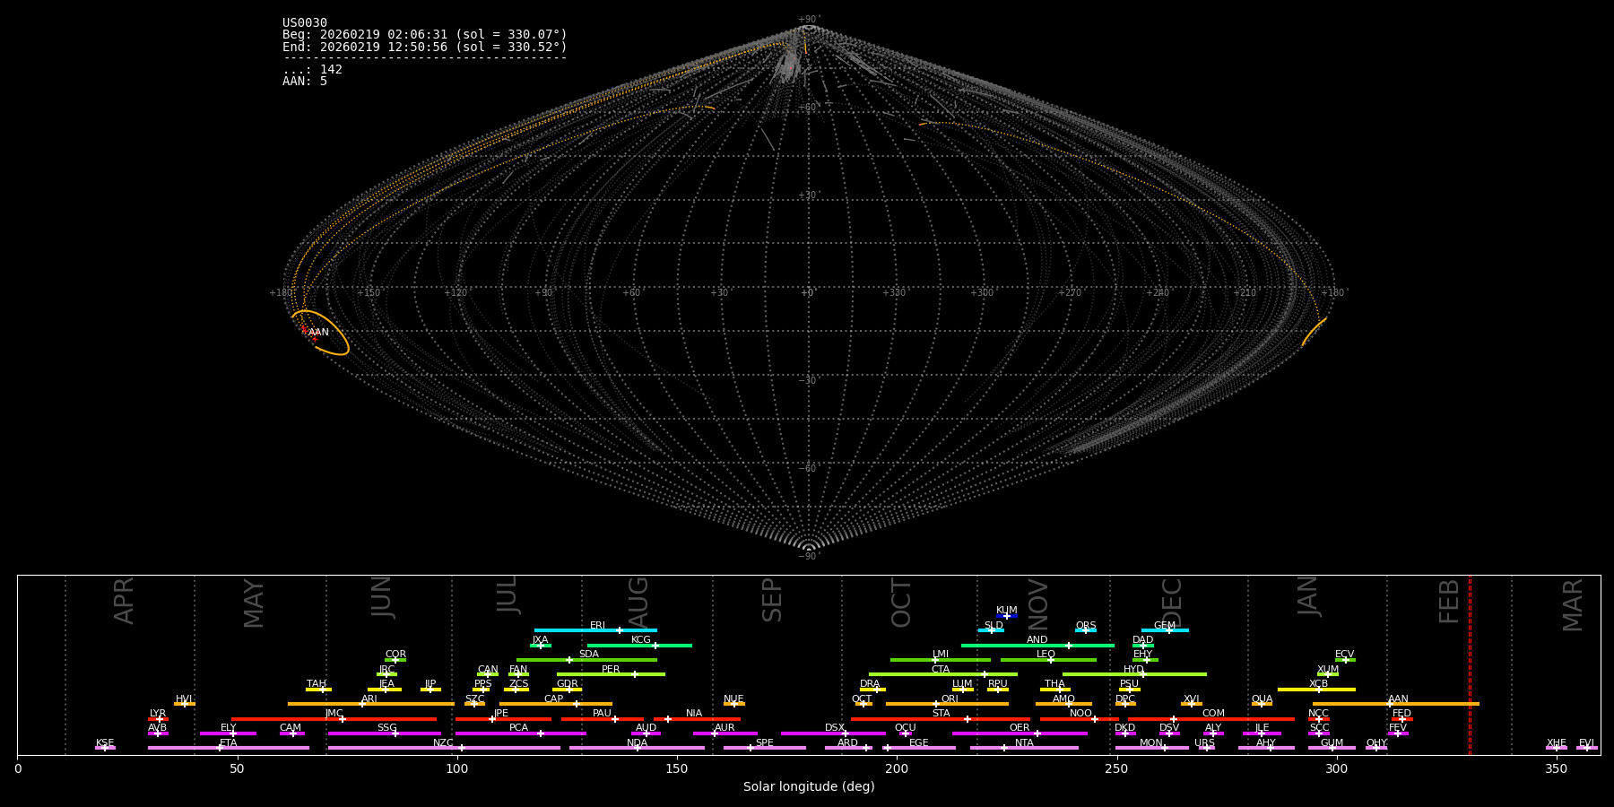This screenshot has height=807, width=1614.
Task: Select the Beg: 20260219 02:06:31 line
Action: tap(425, 35)
